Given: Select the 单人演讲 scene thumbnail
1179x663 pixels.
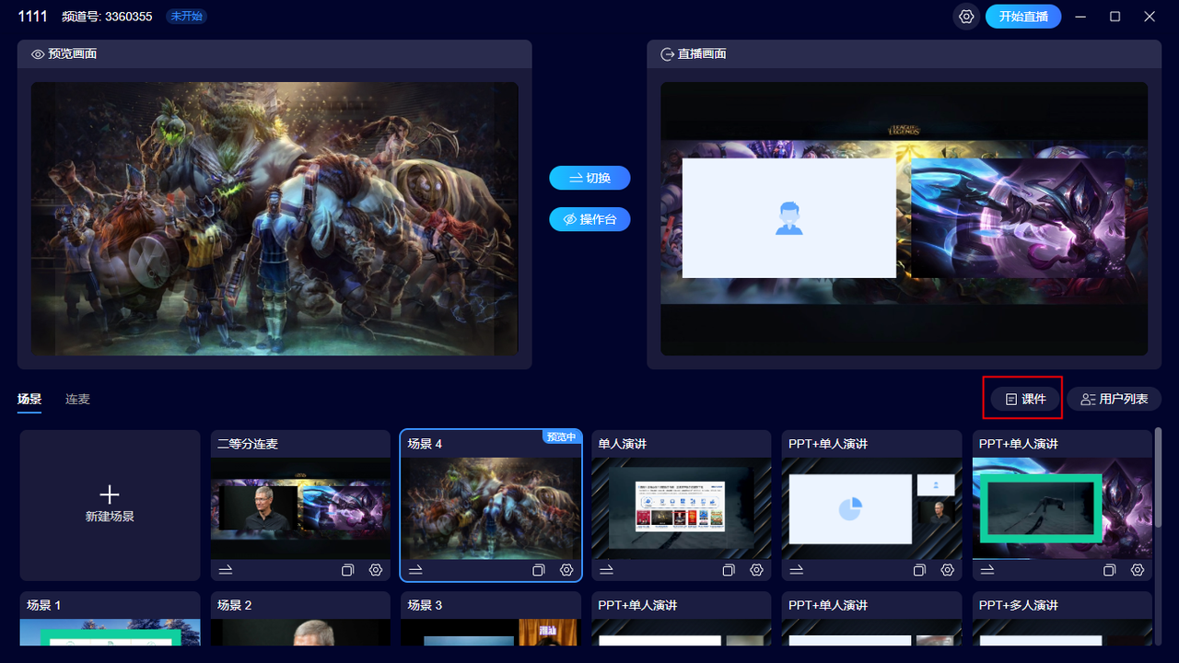Looking at the screenshot, I should click(682, 508).
